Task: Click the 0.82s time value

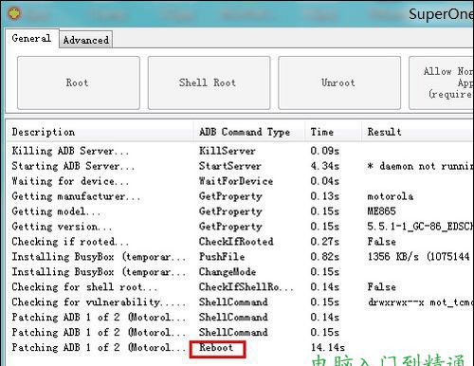Action: point(324,257)
